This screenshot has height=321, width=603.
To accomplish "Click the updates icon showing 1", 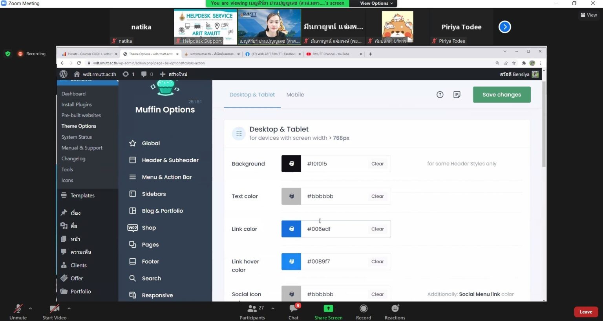I will tap(126, 74).
